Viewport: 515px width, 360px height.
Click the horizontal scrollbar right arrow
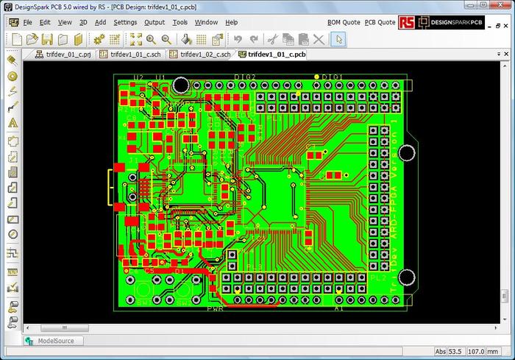pos(496,328)
